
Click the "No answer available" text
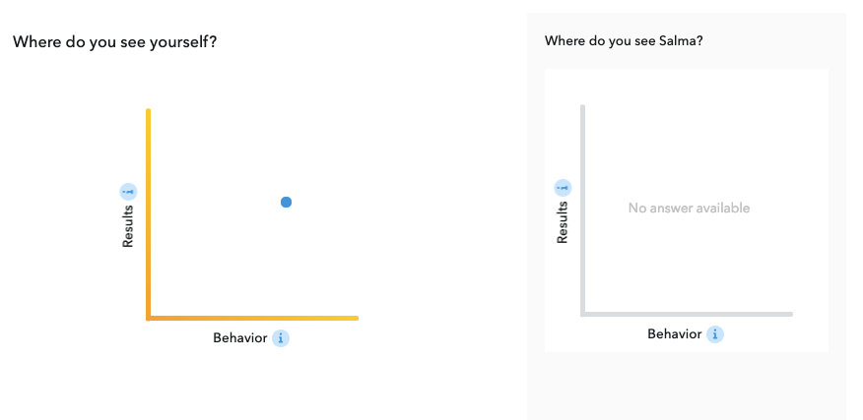[x=689, y=208]
